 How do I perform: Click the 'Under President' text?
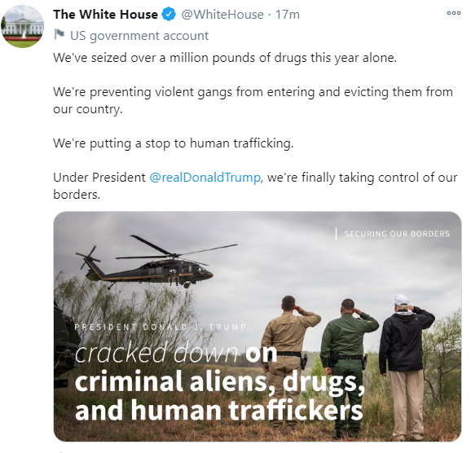(x=99, y=178)
